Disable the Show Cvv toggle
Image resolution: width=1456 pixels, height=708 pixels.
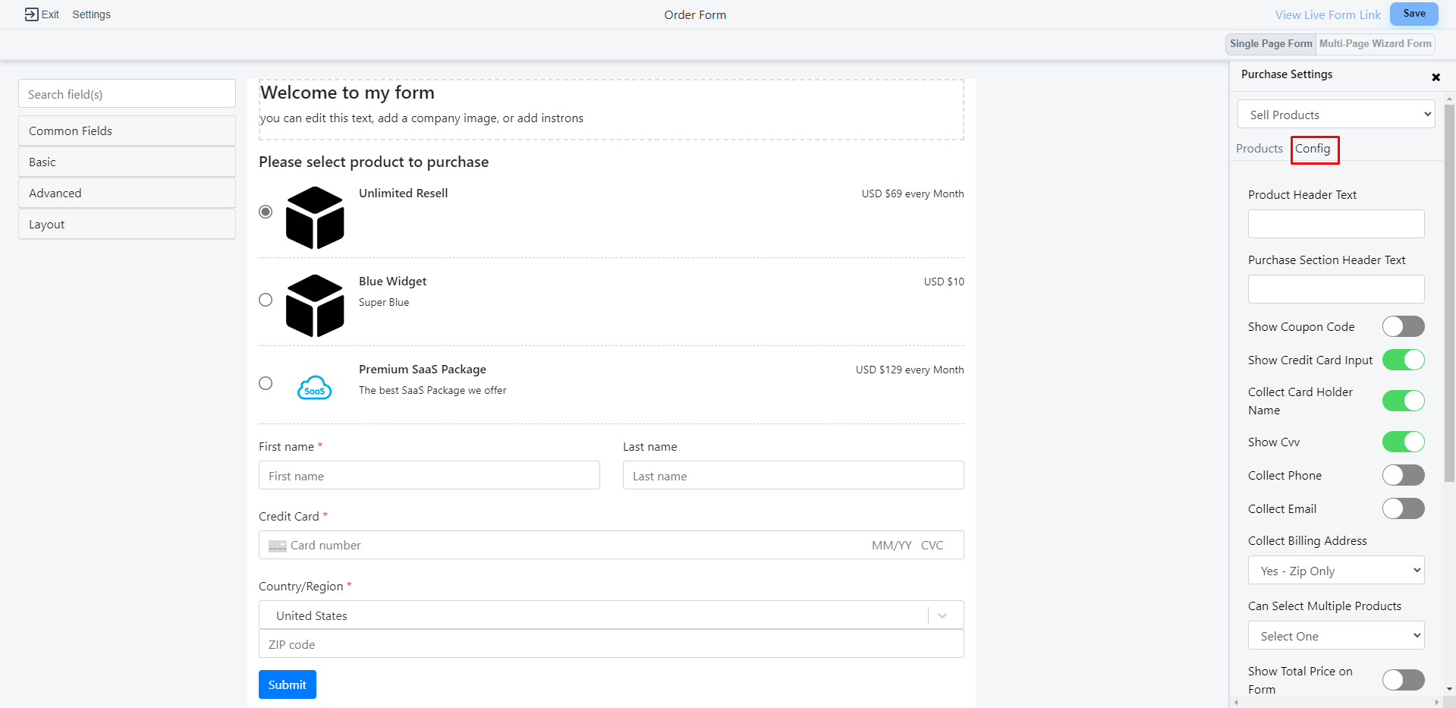(x=1403, y=442)
